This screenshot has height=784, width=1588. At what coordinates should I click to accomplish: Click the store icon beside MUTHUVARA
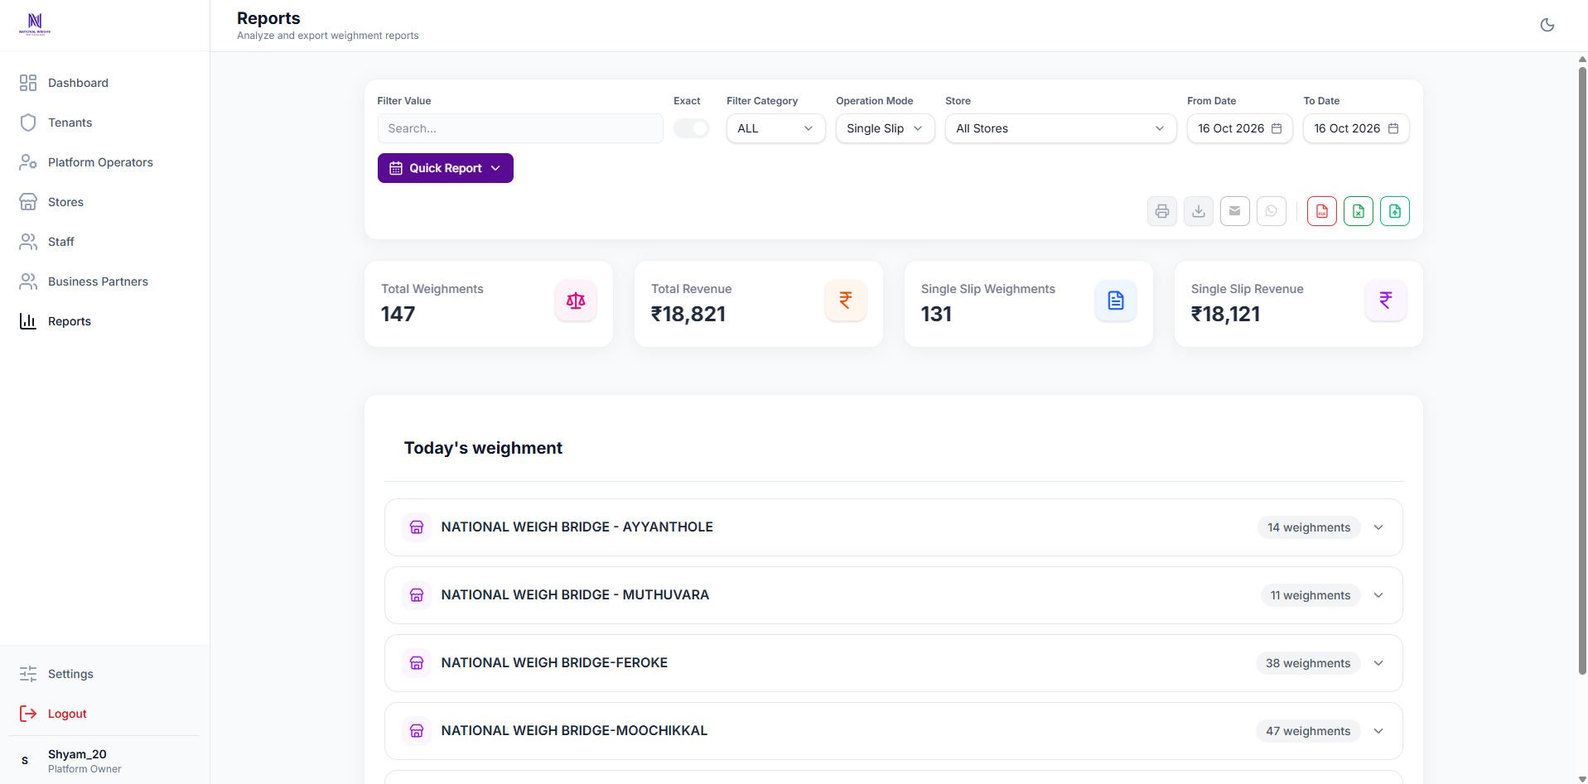pos(417,595)
